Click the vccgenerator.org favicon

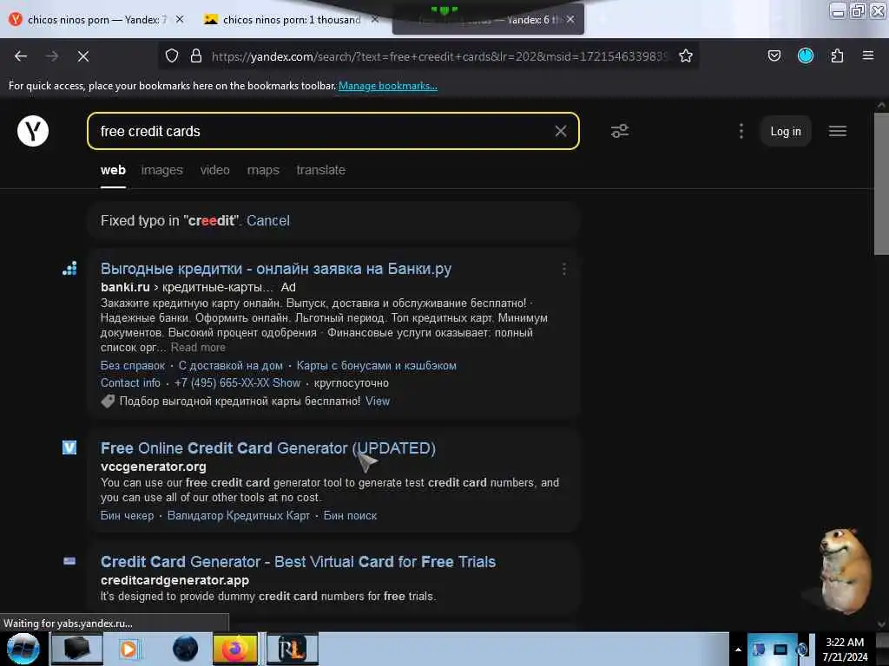(69, 448)
